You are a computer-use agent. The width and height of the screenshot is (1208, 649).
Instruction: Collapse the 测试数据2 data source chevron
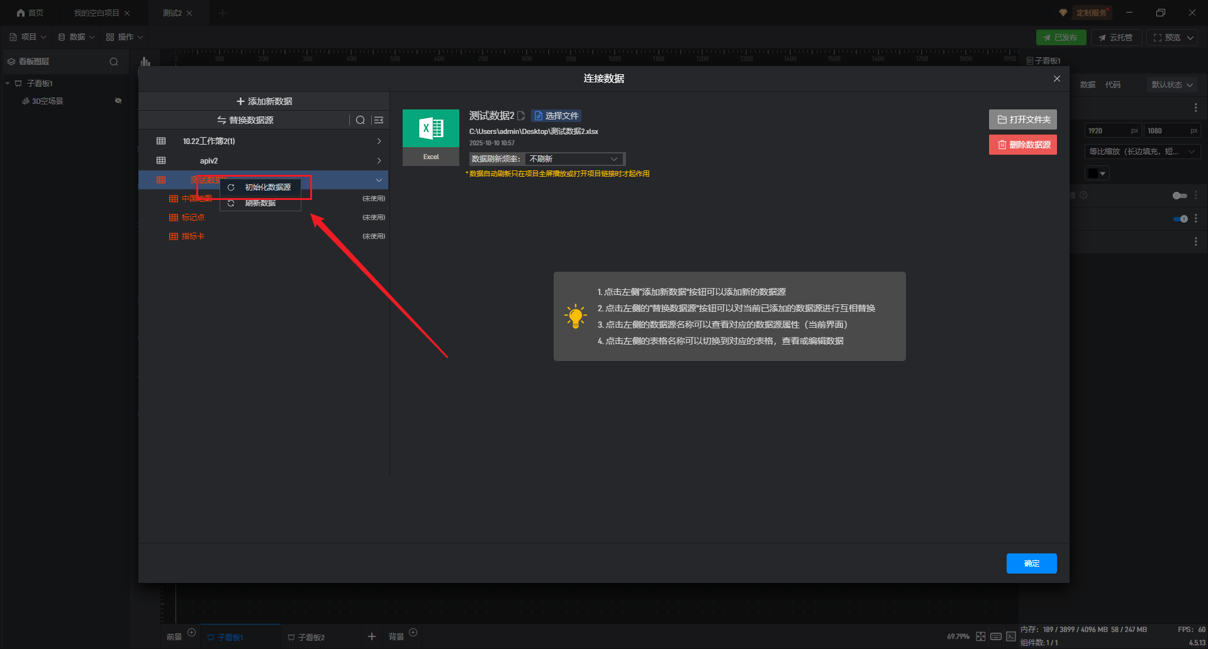379,180
